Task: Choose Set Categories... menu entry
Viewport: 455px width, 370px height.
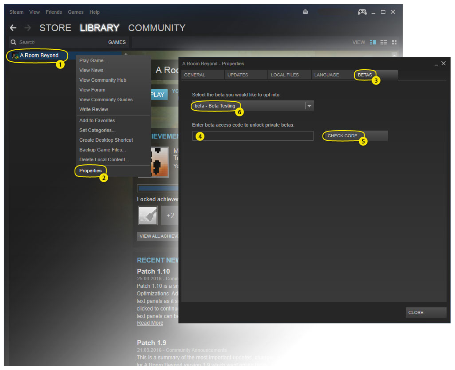Action: (113, 130)
